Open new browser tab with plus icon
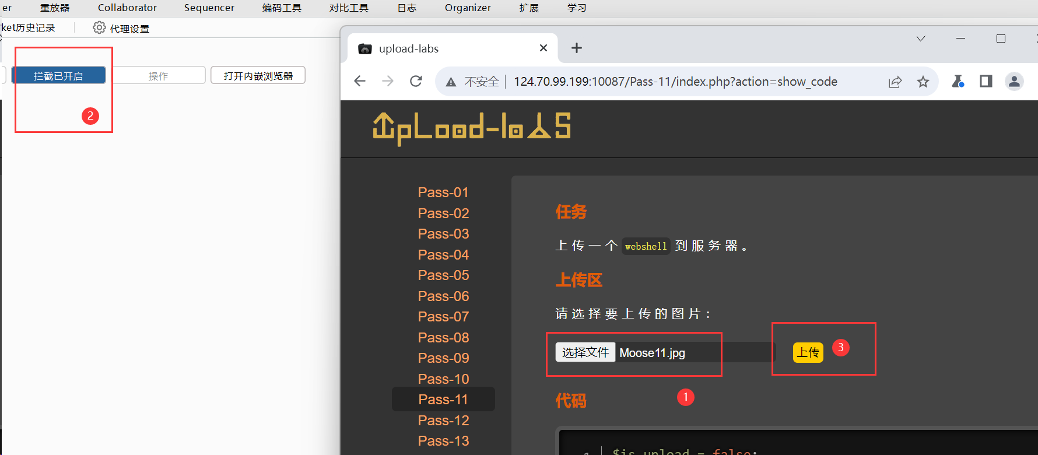Screen dimensions: 1038x455 point(576,48)
